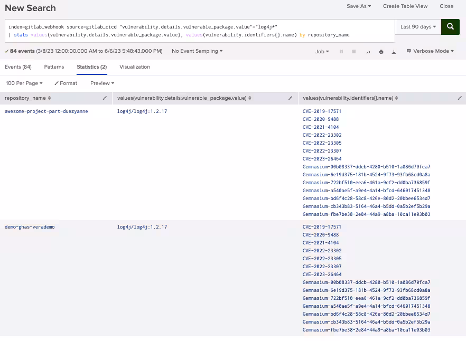466x341 pixels.
Task: Click pencil icon on identifiers name column
Action: point(460,98)
